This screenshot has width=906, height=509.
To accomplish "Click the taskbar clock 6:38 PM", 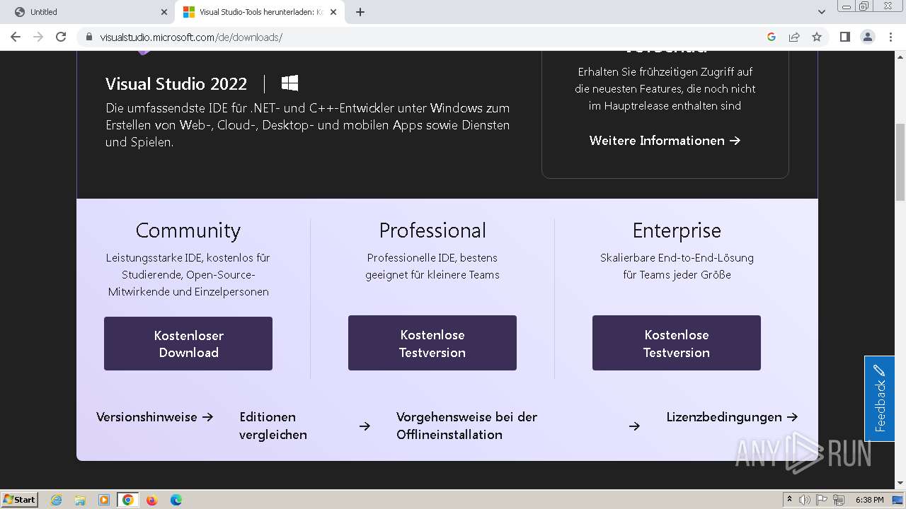I will point(869,500).
